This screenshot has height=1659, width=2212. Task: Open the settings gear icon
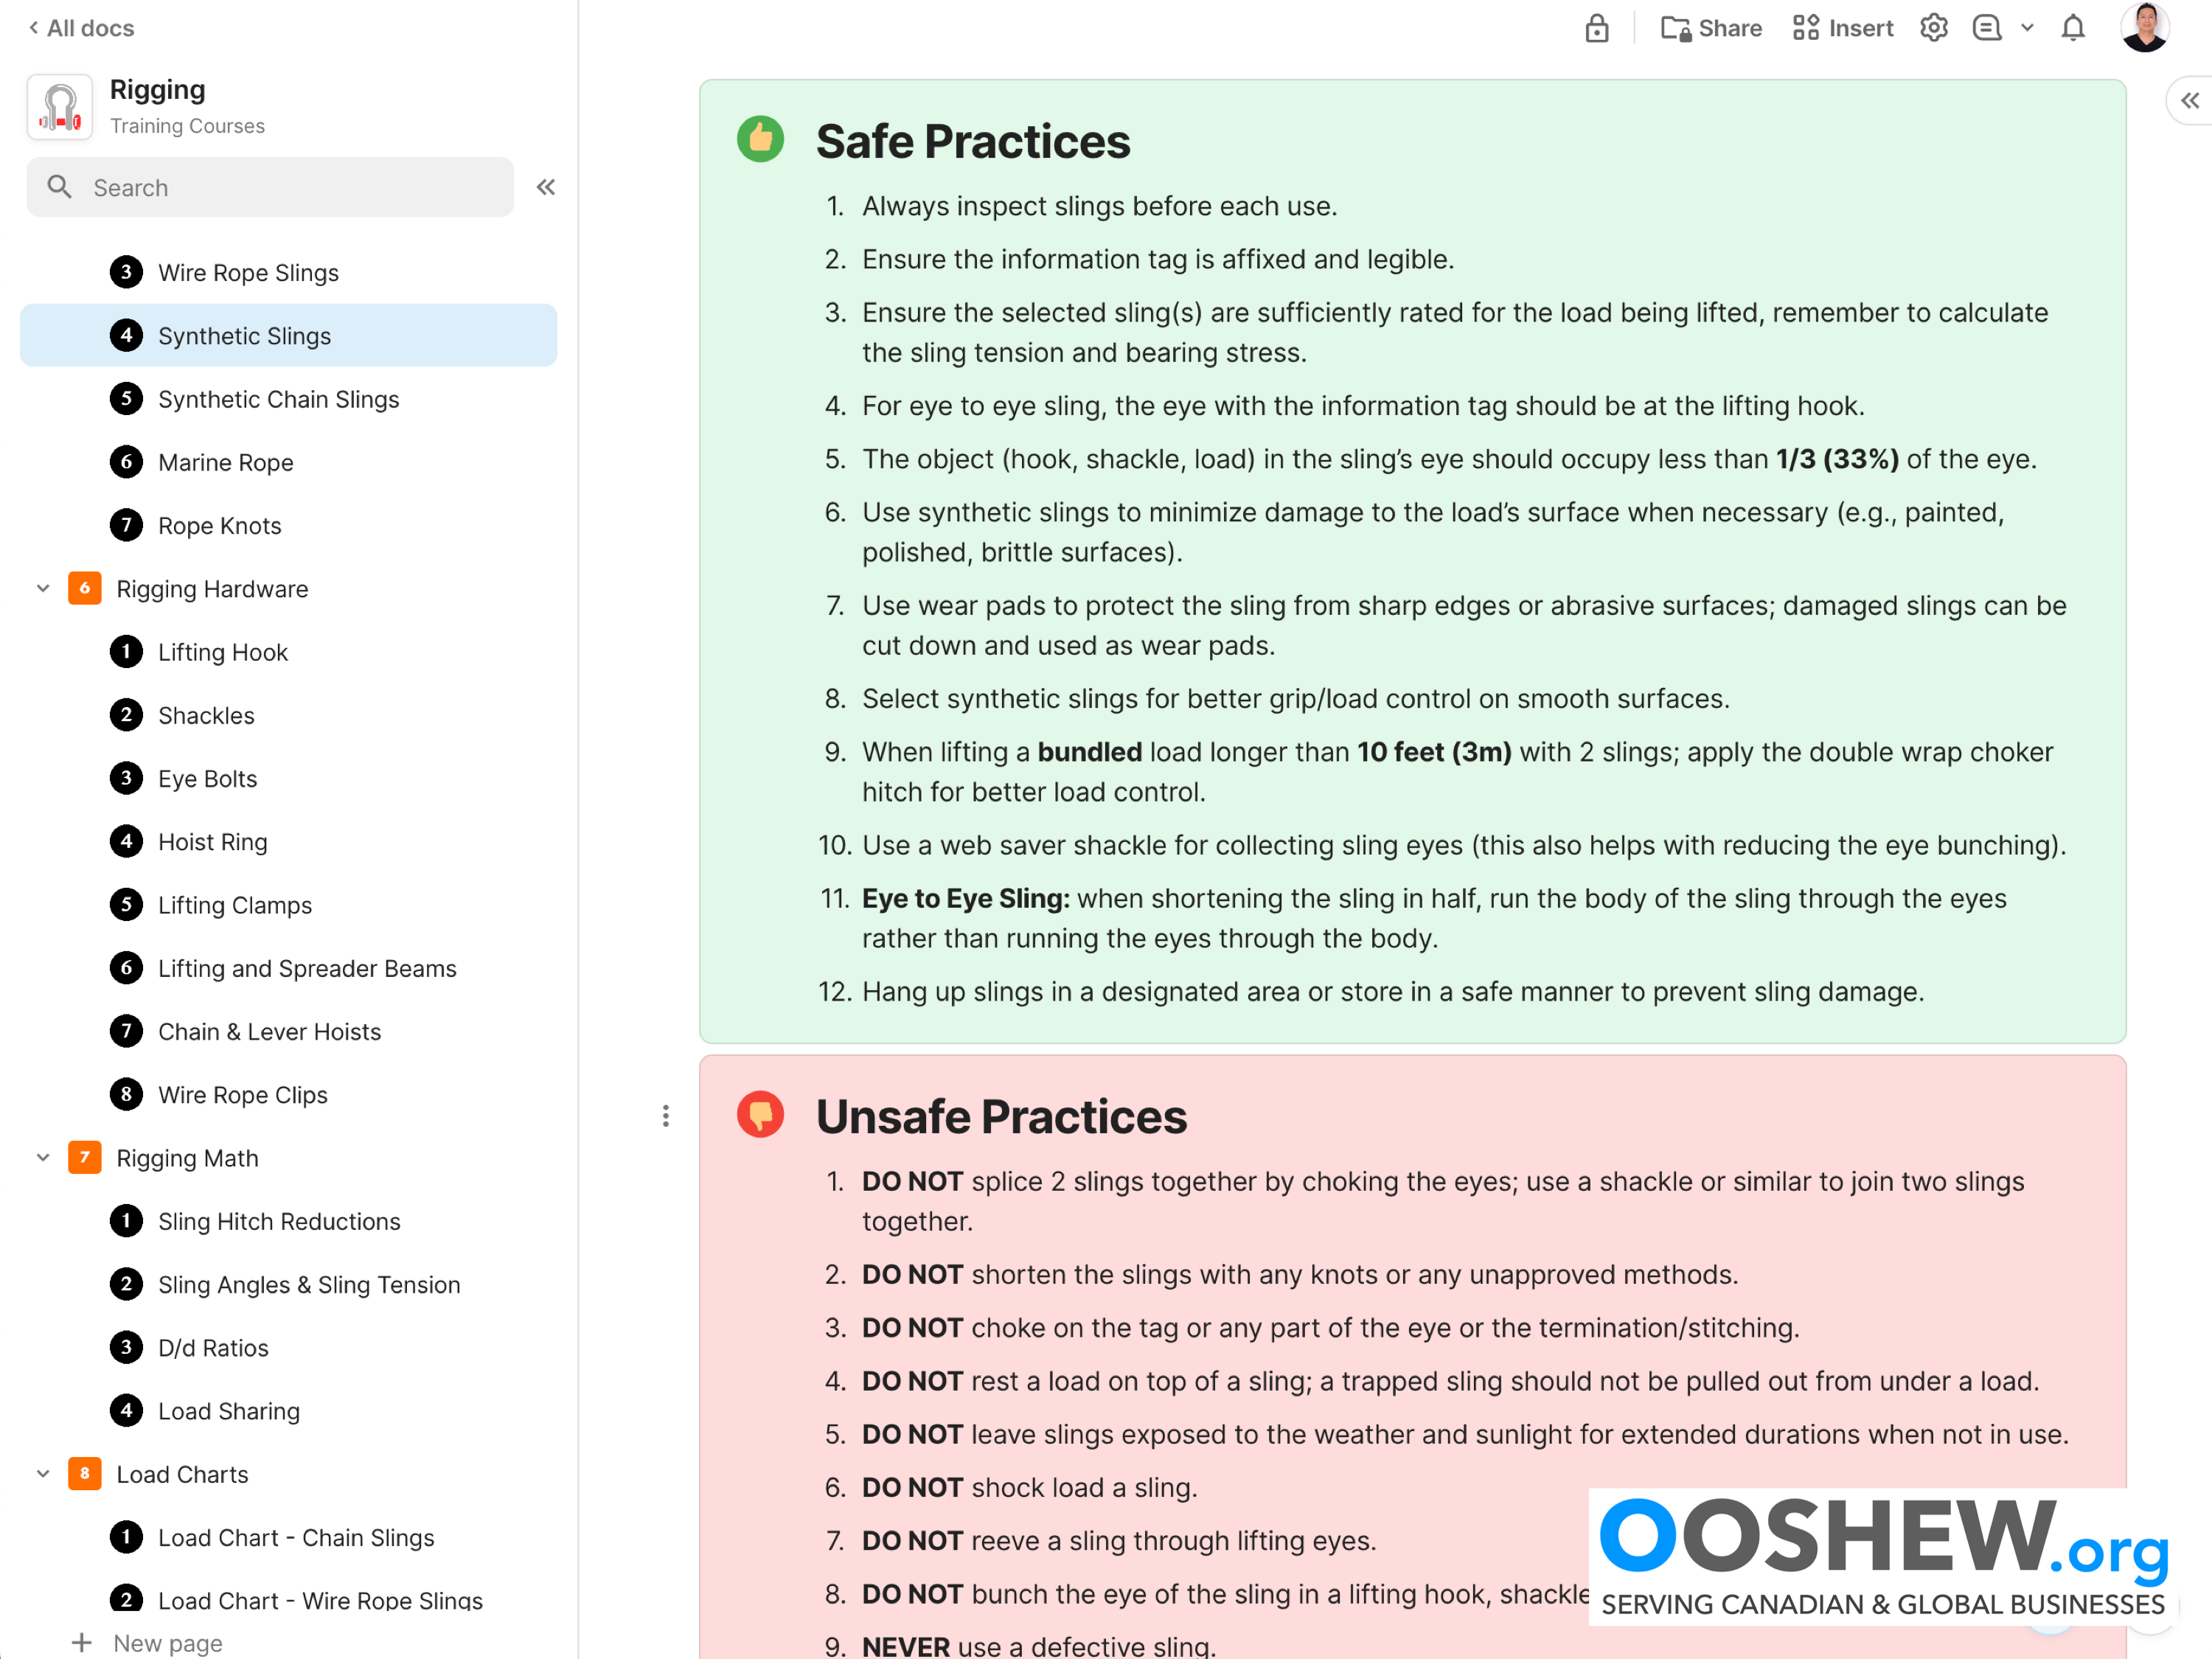tap(1933, 28)
